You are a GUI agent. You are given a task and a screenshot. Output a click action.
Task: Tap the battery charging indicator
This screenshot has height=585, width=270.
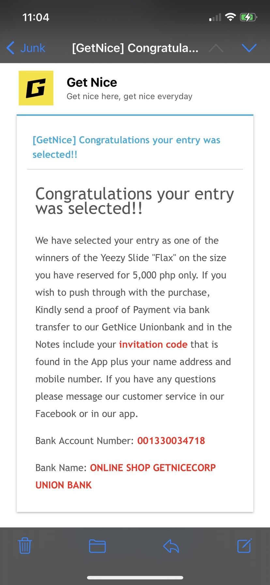tap(248, 17)
